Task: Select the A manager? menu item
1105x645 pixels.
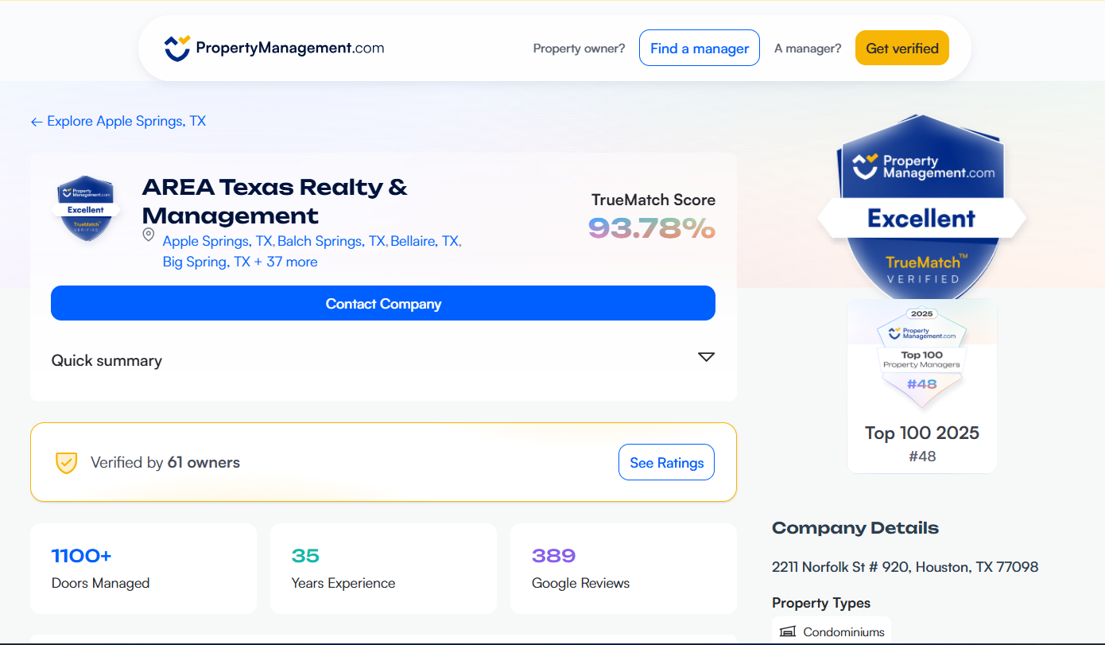Action: (x=807, y=48)
